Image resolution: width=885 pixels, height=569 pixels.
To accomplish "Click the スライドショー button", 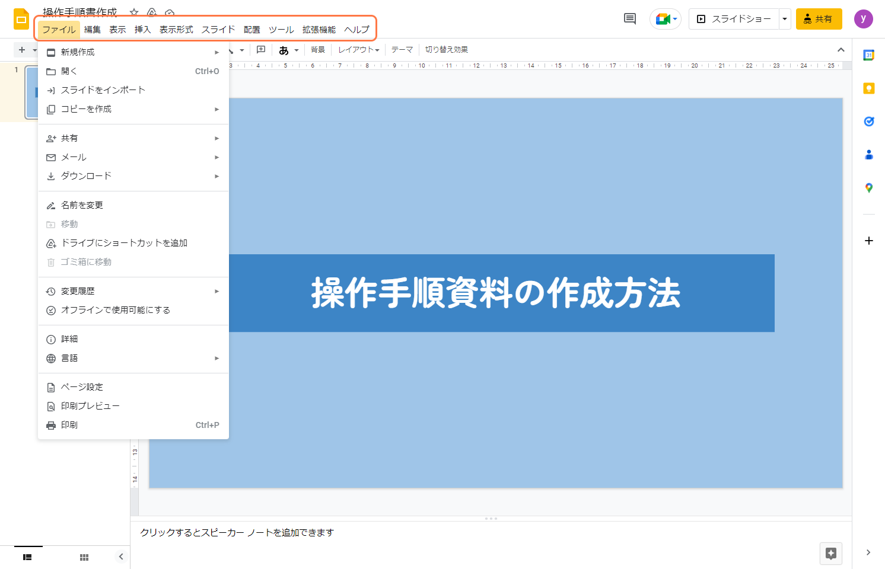I will [734, 19].
